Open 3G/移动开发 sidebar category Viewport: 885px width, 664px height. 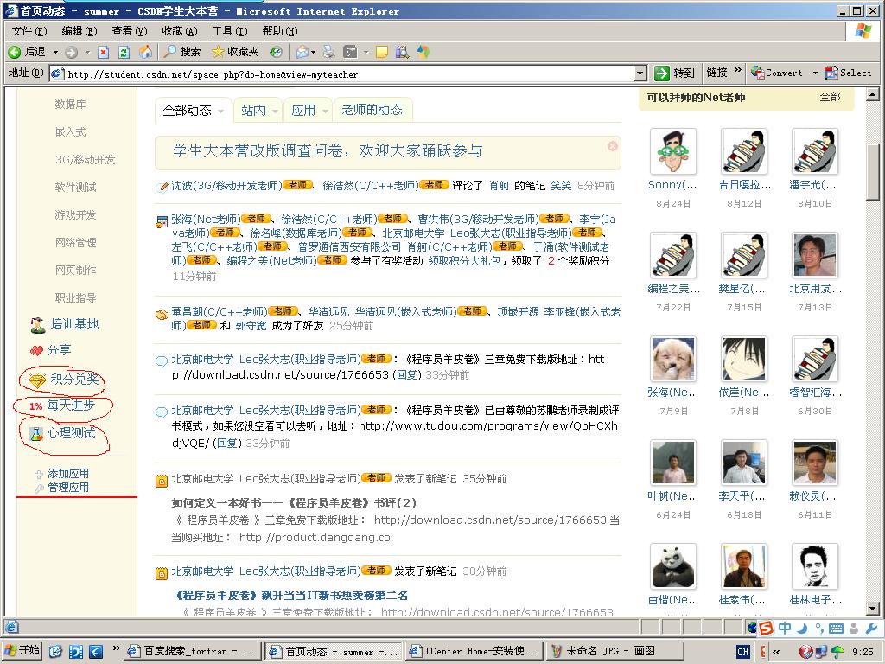click(x=85, y=160)
